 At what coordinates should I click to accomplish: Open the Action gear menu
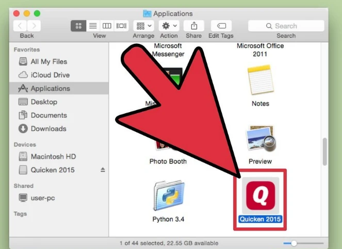click(169, 26)
